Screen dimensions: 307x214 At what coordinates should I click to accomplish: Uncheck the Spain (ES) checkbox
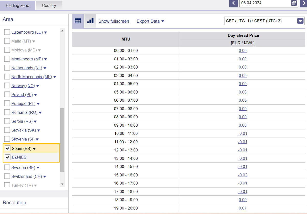click(8, 149)
